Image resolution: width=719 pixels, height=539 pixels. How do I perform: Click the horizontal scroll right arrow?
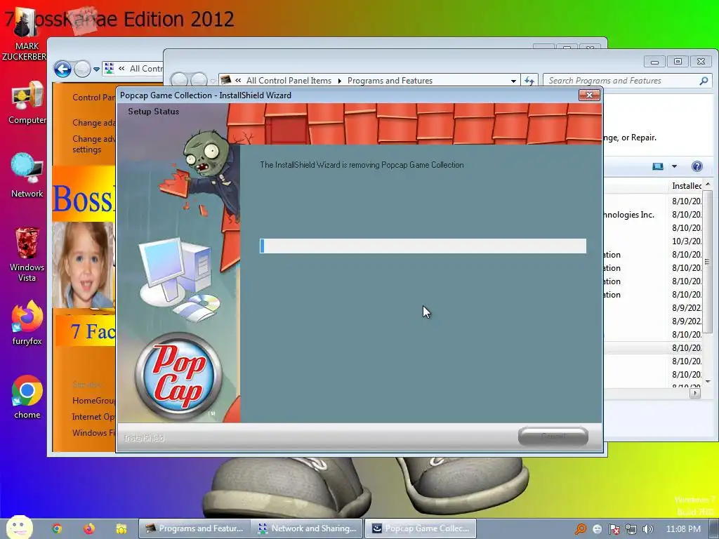(x=695, y=393)
